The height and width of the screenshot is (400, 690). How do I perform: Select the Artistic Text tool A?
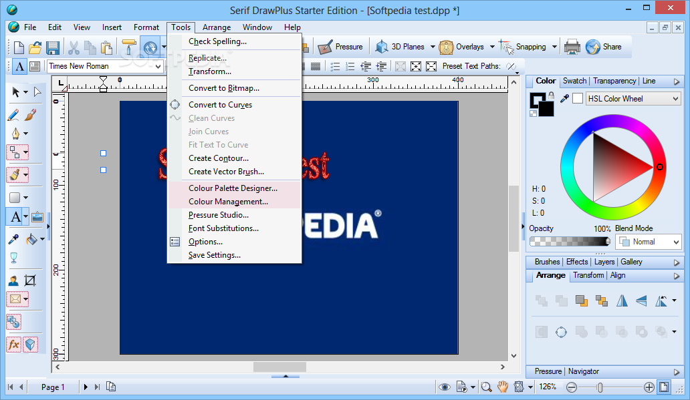coord(15,217)
